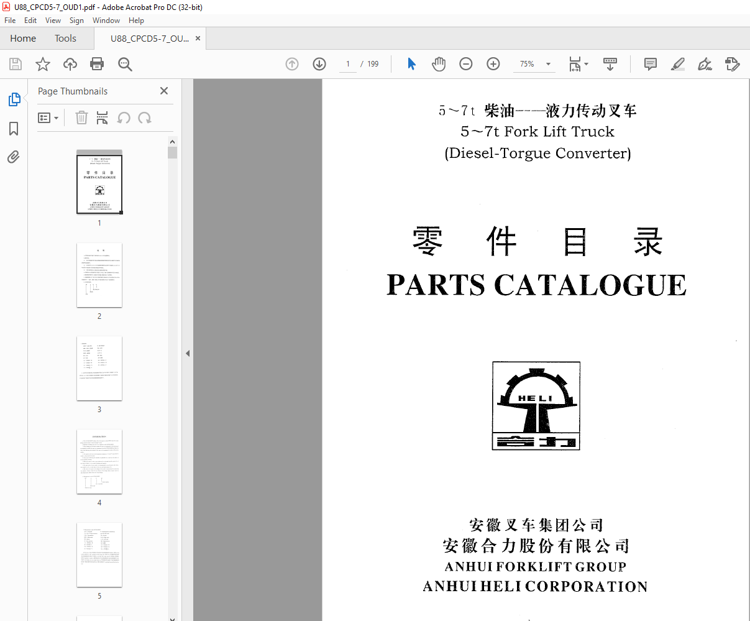The height and width of the screenshot is (621, 750).
Task: Go to the next page arrow
Action: [319, 64]
